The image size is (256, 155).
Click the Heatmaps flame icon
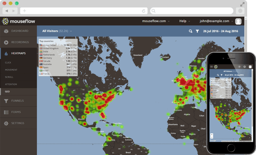6,53
